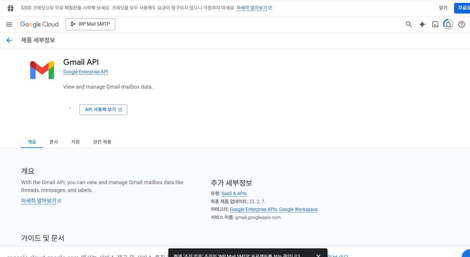Screen dimensions: 470x257
Task: Click the gmail.googleapis.com service name
Action: (x=258, y=218)
